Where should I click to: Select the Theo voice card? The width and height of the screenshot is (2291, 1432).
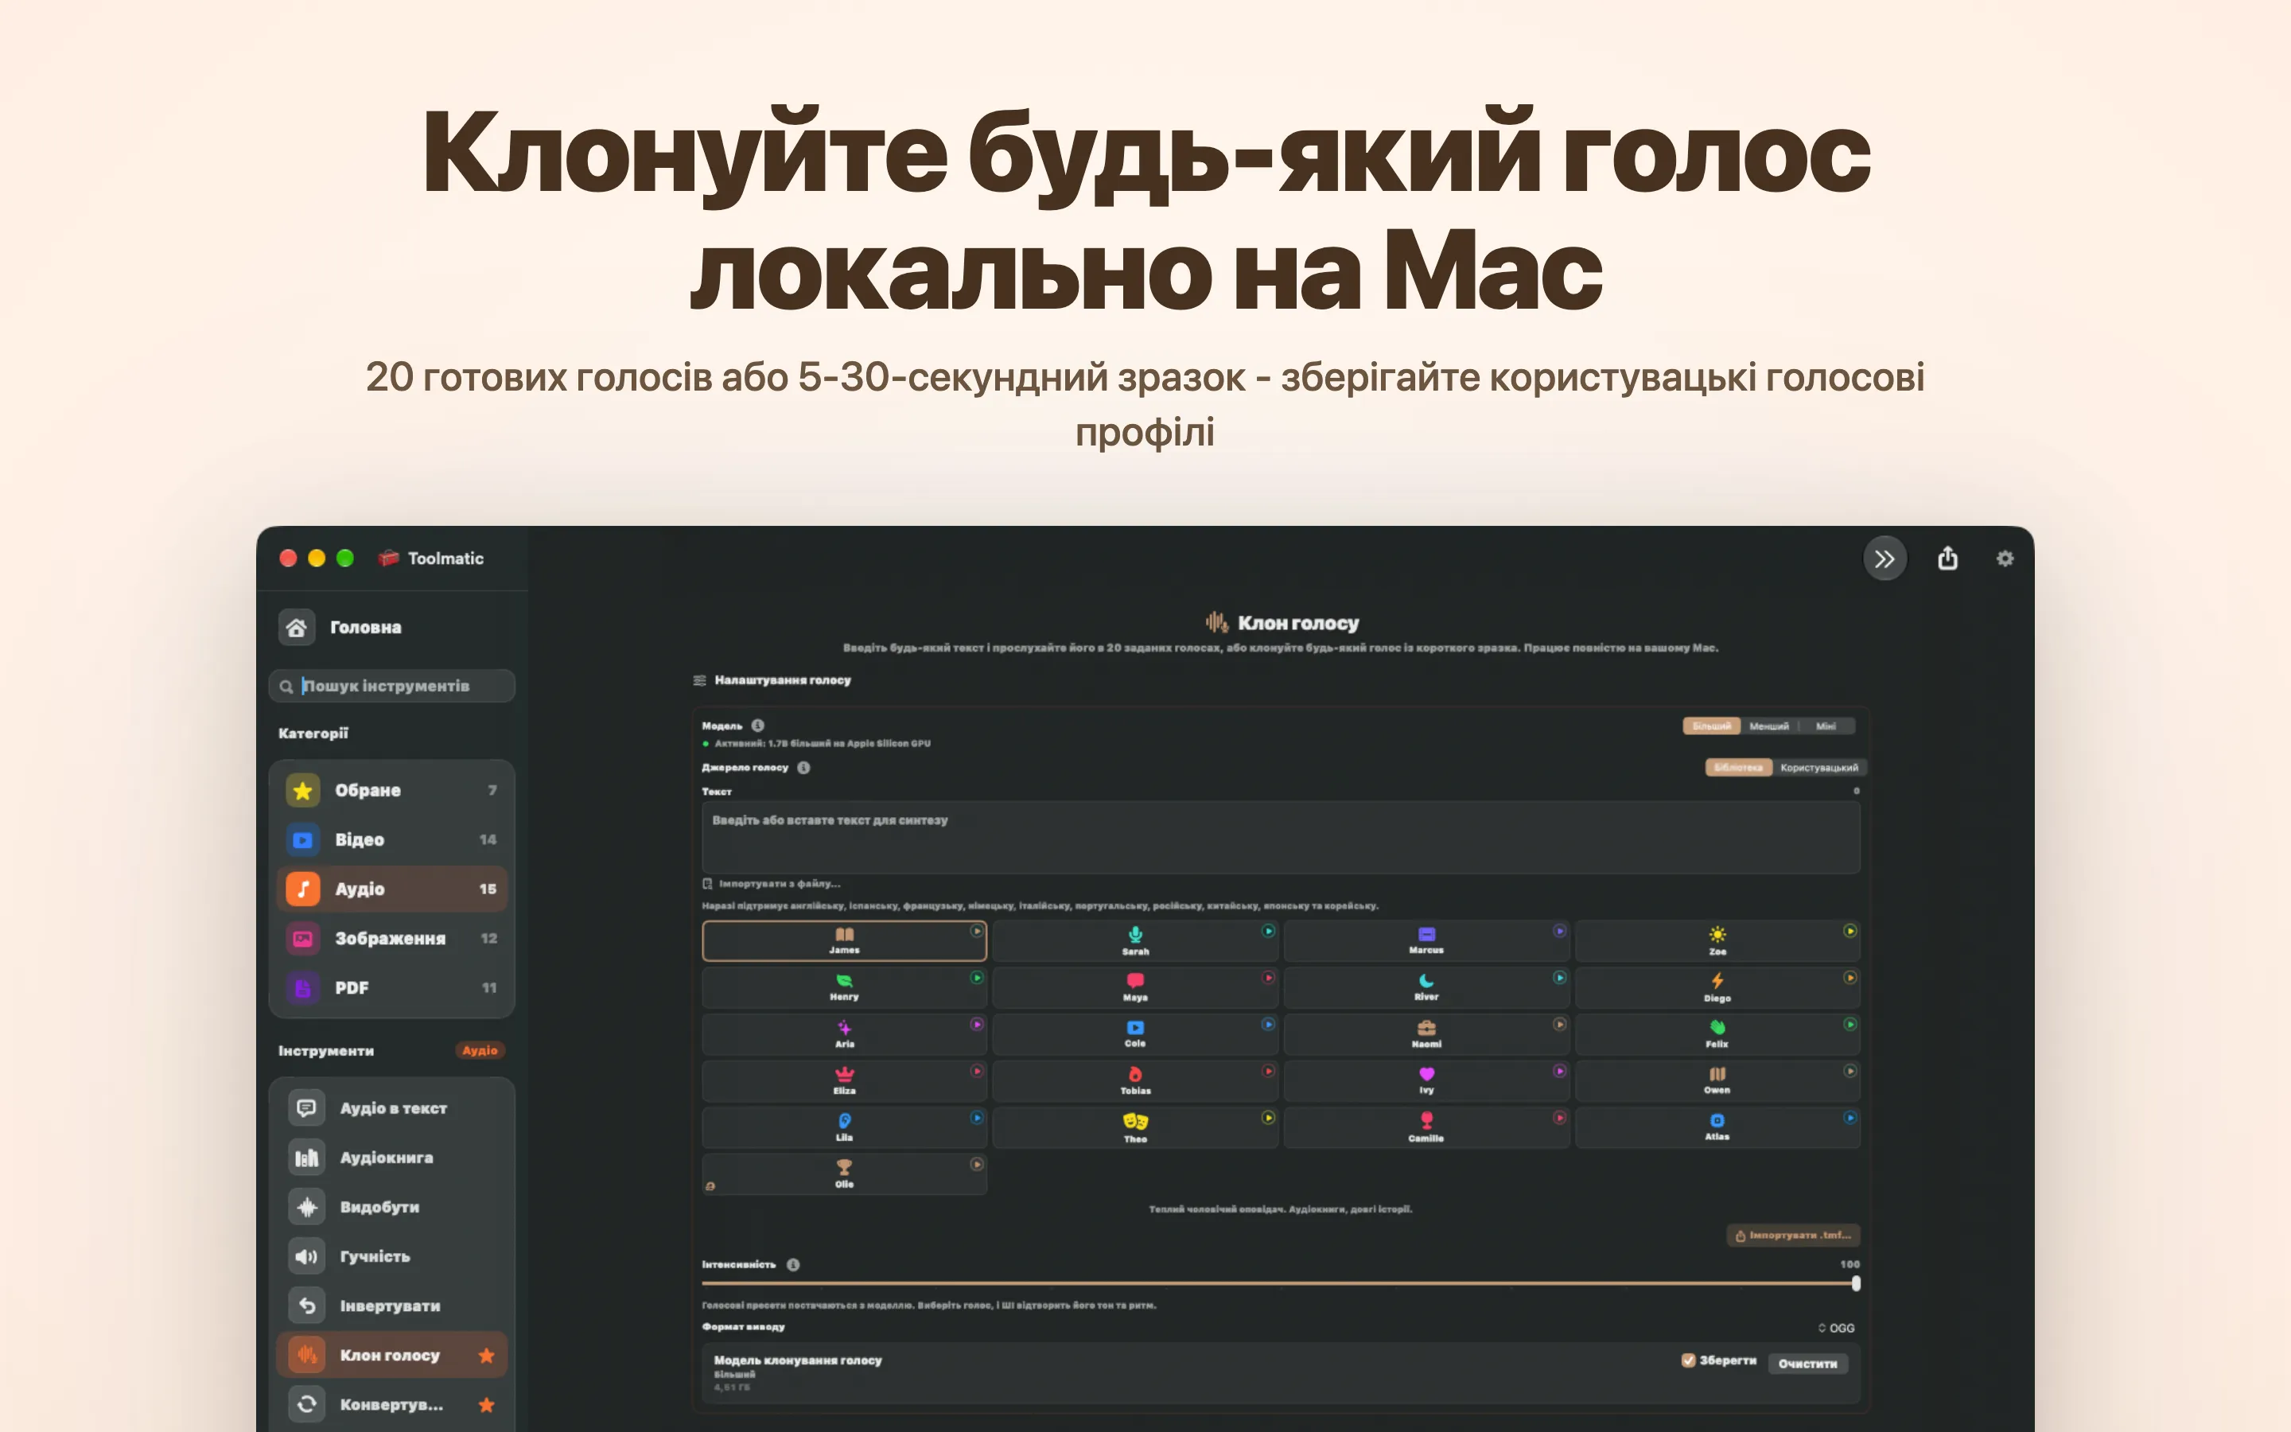pyautogui.click(x=1135, y=1127)
